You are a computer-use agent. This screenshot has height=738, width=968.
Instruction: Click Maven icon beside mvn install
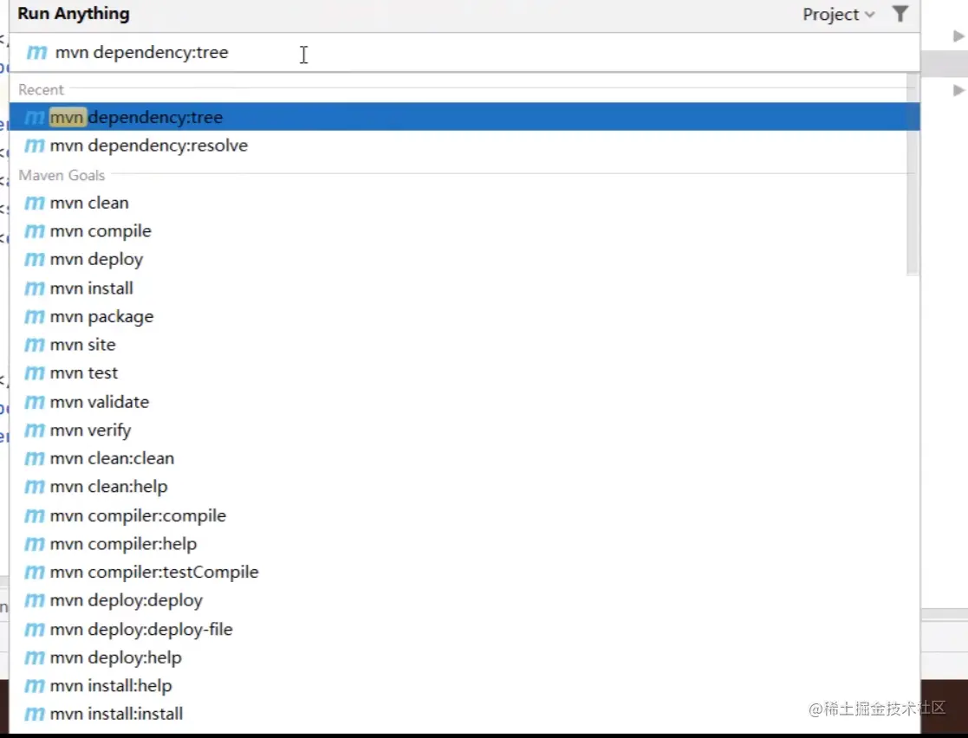tap(34, 288)
